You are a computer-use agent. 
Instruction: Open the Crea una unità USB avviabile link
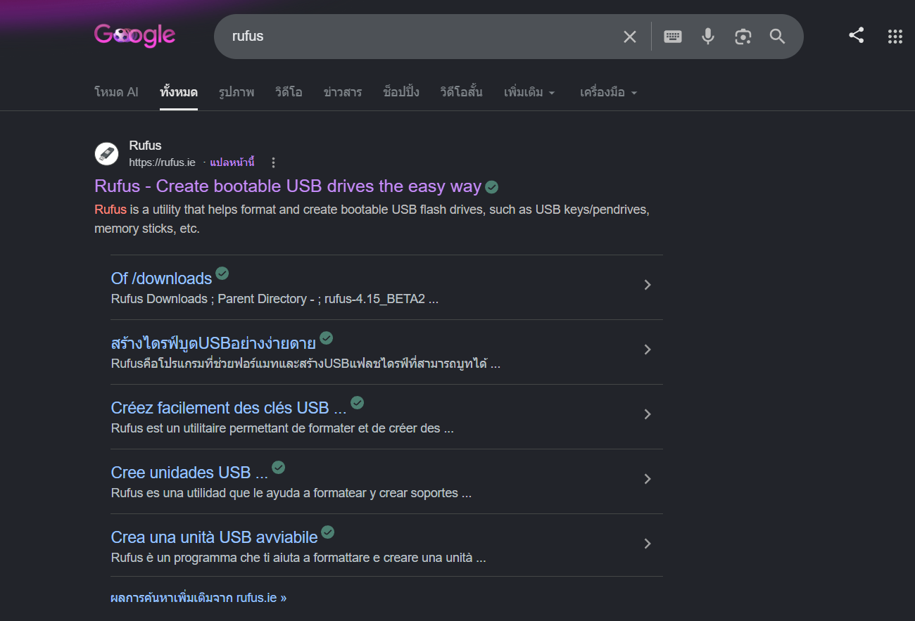pyautogui.click(x=214, y=537)
